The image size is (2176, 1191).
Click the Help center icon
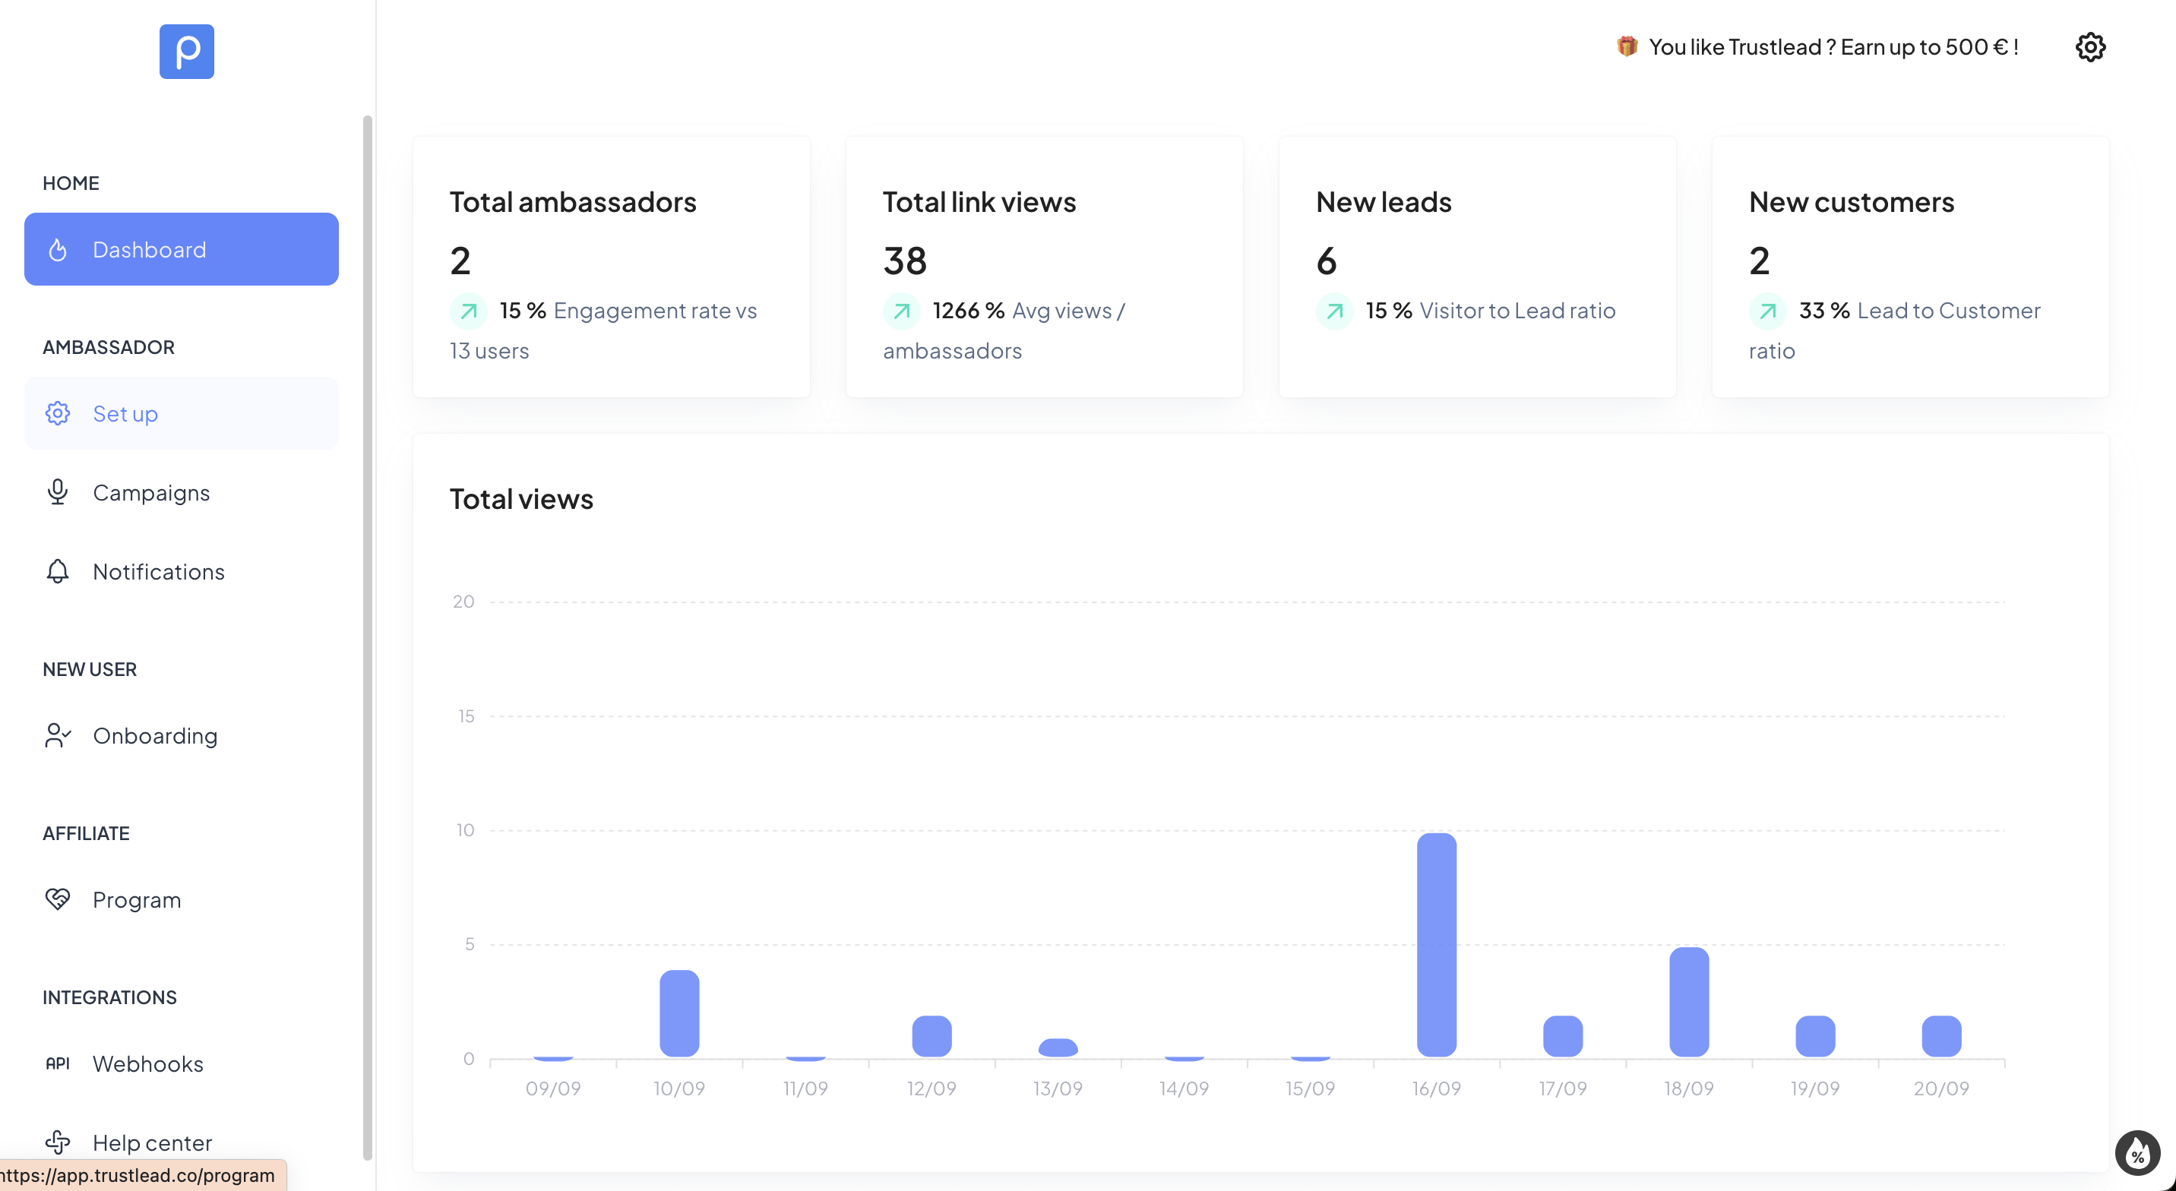click(57, 1142)
